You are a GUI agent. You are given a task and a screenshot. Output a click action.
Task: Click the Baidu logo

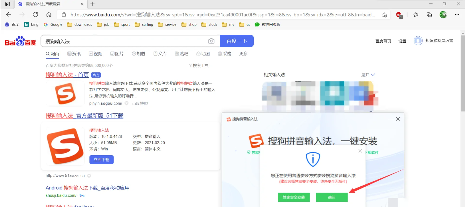20,41
